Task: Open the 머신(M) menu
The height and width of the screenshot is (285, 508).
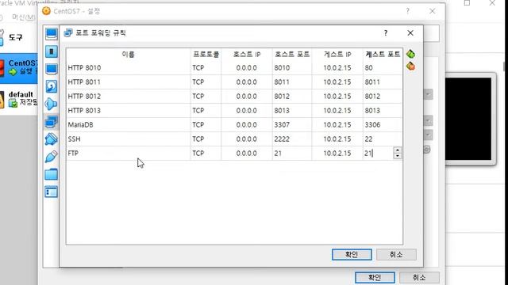Action: pyautogui.click(x=23, y=17)
